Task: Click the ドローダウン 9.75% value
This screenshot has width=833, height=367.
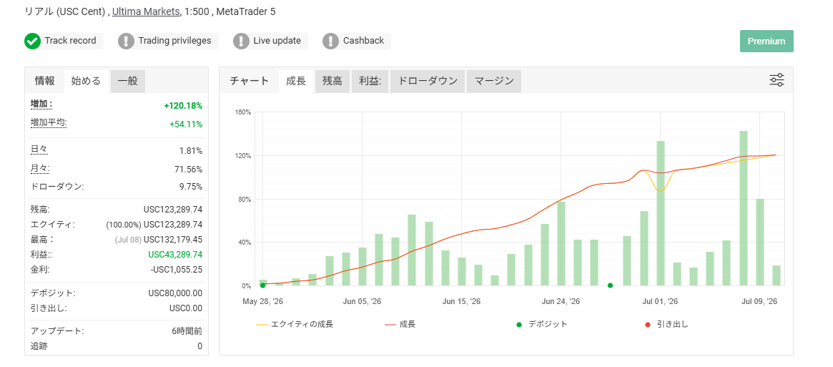Action: coord(191,187)
